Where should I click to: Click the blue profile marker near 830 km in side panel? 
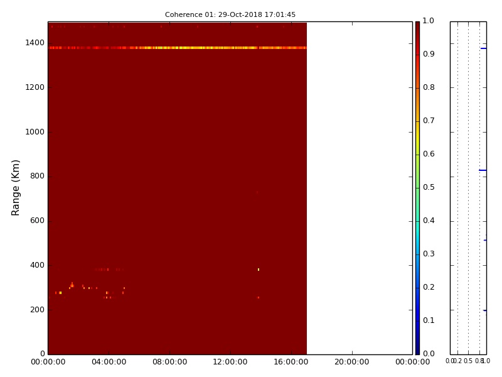coord(483,170)
